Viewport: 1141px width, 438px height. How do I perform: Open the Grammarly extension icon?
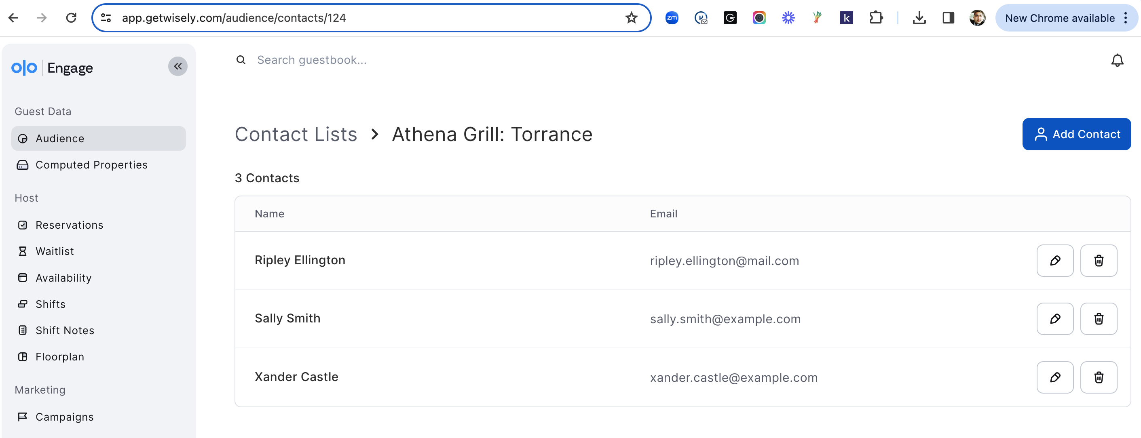(729, 18)
